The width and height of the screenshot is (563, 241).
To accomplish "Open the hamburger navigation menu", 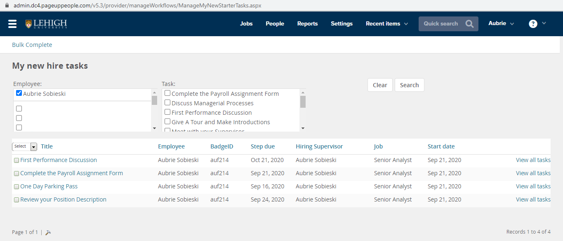I will coord(12,23).
